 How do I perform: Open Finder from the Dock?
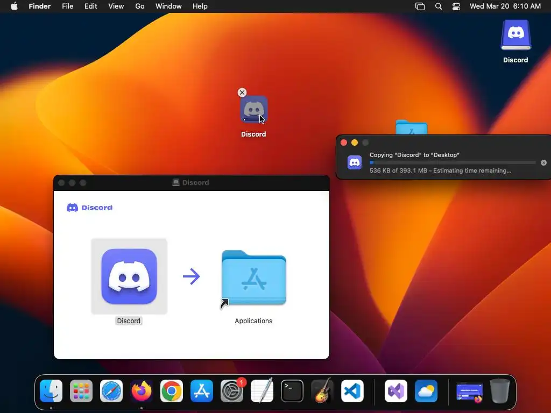(51, 391)
